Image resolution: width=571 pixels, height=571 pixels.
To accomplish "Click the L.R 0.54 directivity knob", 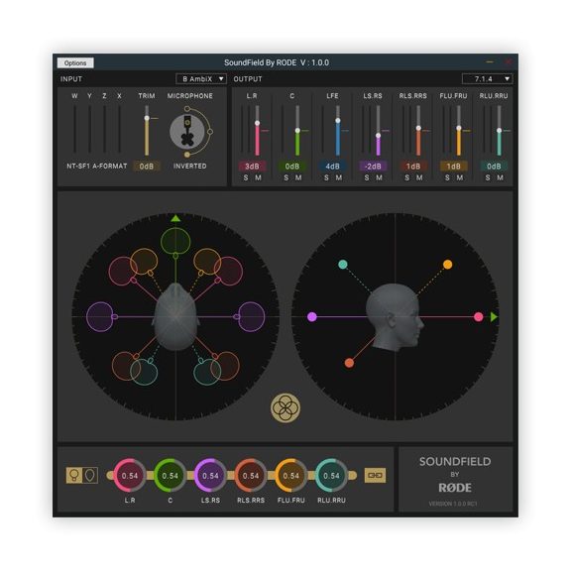I will pos(130,476).
